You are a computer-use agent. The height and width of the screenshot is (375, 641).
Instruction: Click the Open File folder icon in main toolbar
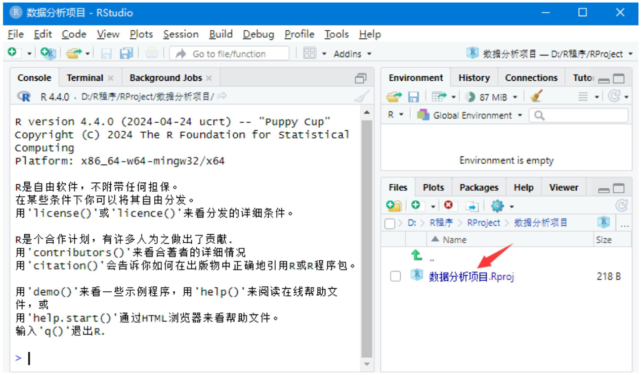pyautogui.click(x=74, y=53)
